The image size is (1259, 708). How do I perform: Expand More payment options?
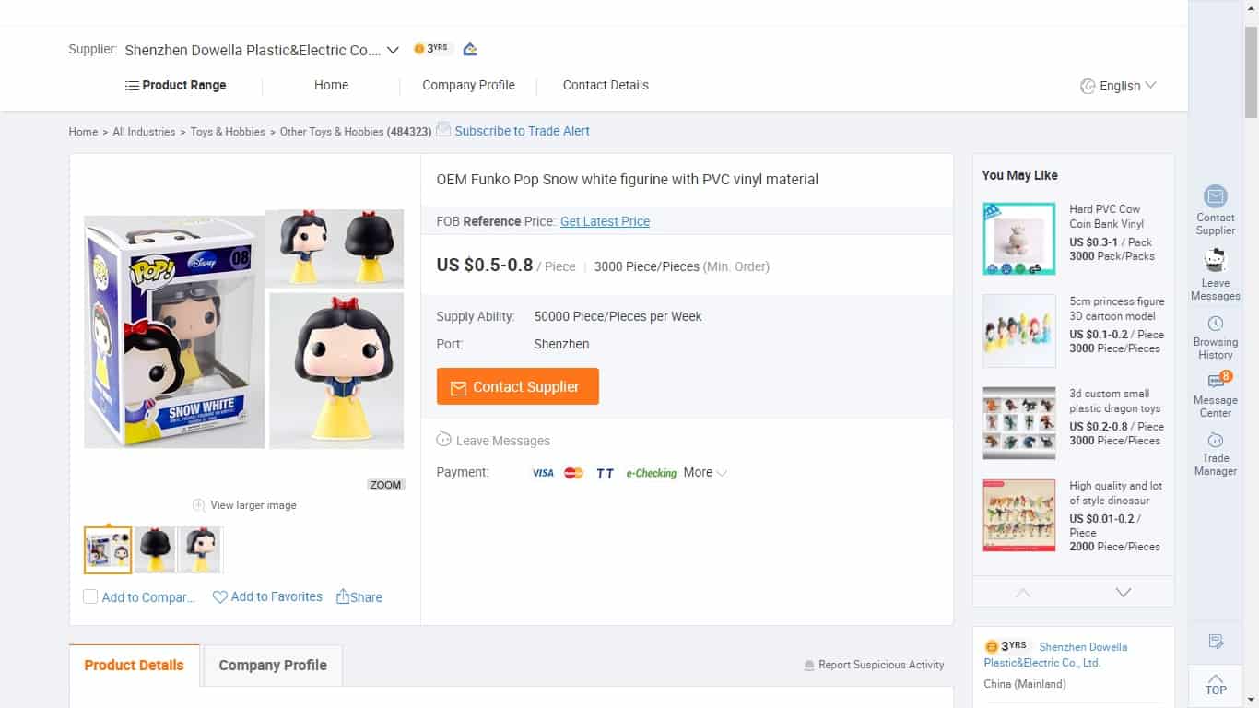[705, 472]
